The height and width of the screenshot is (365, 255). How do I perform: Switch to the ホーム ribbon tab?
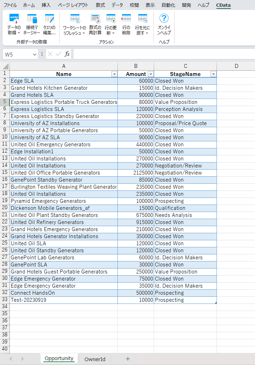point(29,5)
